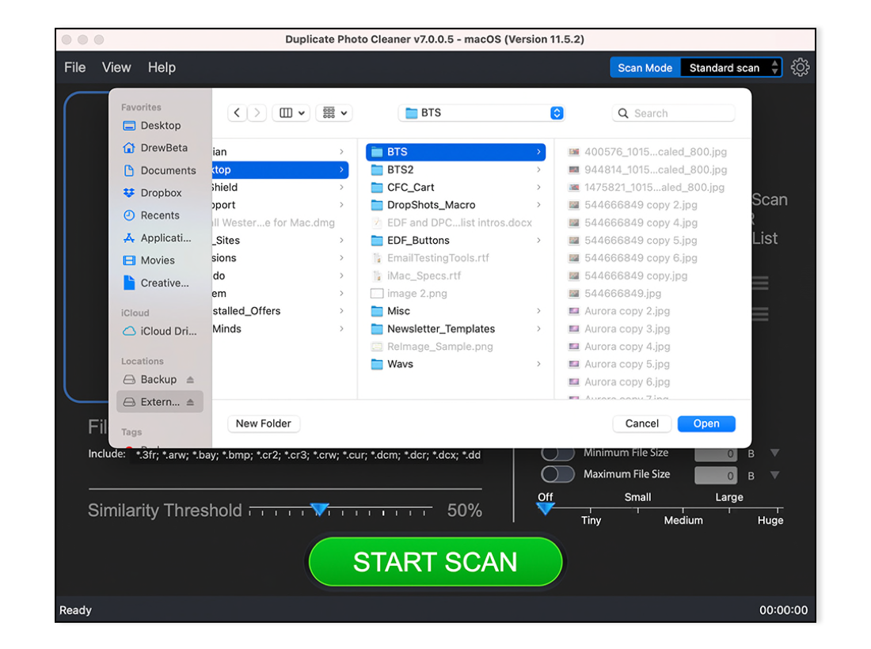
Task: Enable the Maximum File Size switch
Action: tap(557, 474)
